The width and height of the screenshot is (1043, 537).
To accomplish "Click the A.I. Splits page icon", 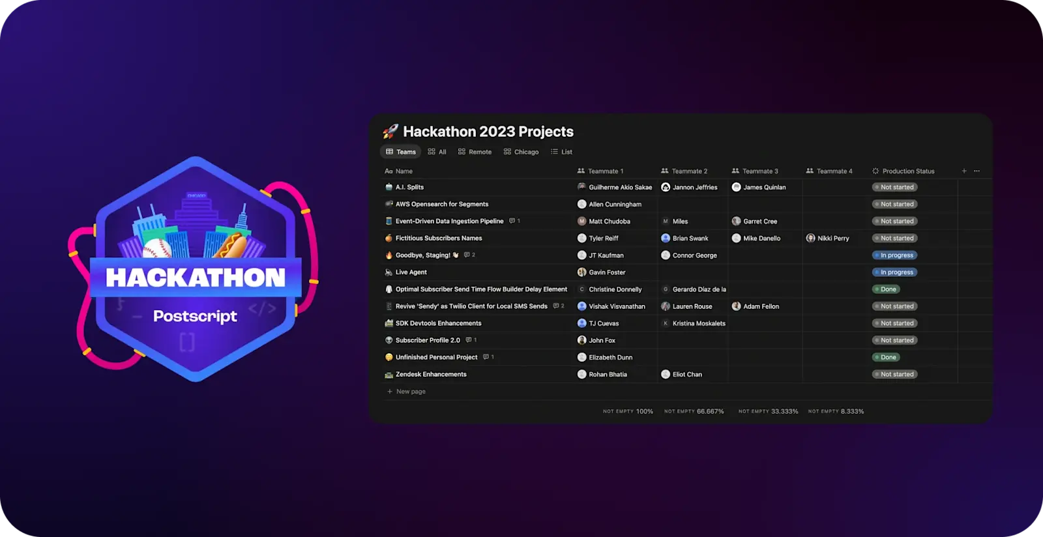I will pos(389,187).
